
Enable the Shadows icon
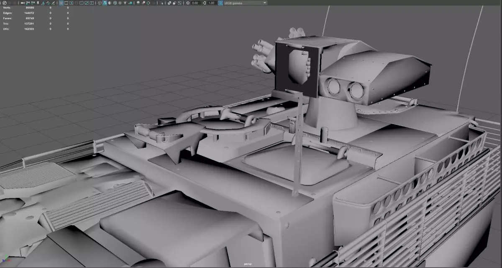click(131, 3)
